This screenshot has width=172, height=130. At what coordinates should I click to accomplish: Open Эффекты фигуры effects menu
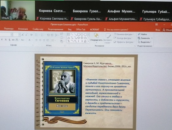click(x=124, y=42)
